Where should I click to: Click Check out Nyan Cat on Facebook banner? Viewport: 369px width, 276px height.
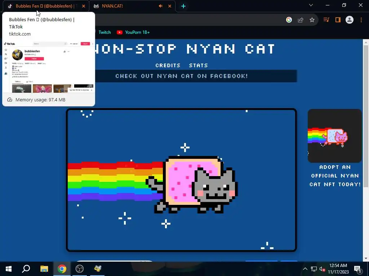[182, 76]
